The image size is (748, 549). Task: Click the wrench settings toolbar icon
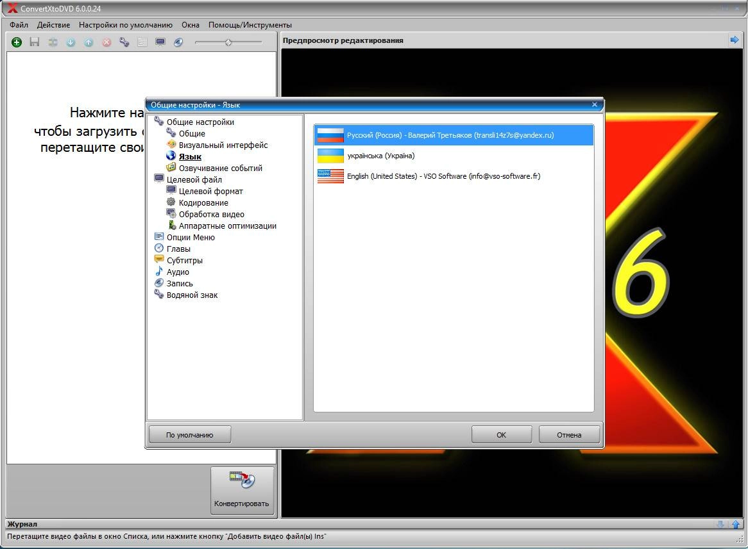124,42
